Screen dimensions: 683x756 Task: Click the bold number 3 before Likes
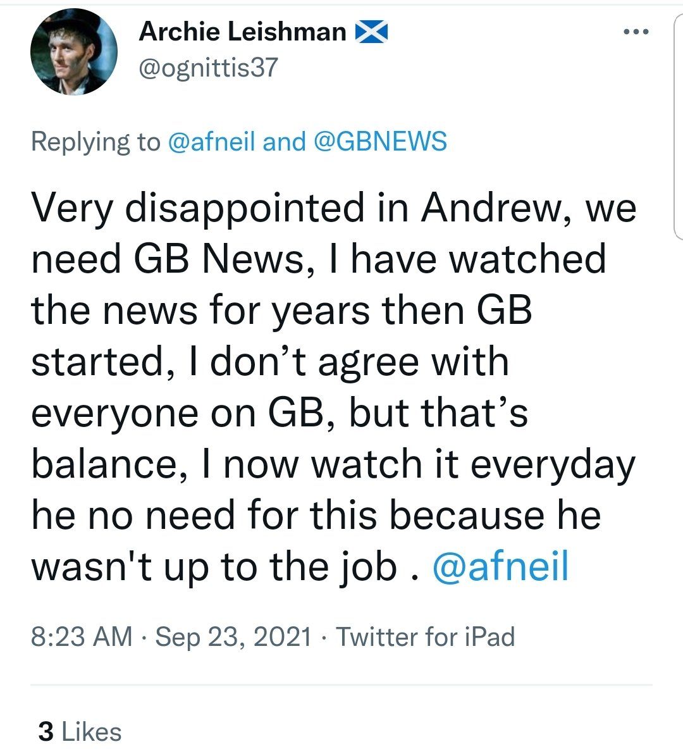[x=46, y=732]
